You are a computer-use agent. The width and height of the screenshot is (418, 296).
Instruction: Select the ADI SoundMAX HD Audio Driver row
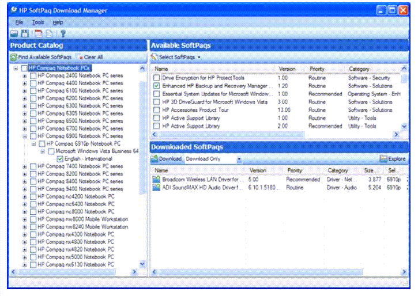(280, 187)
